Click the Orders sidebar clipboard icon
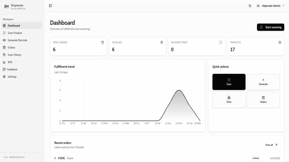The width and height of the screenshot is (289, 162). coord(4,48)
